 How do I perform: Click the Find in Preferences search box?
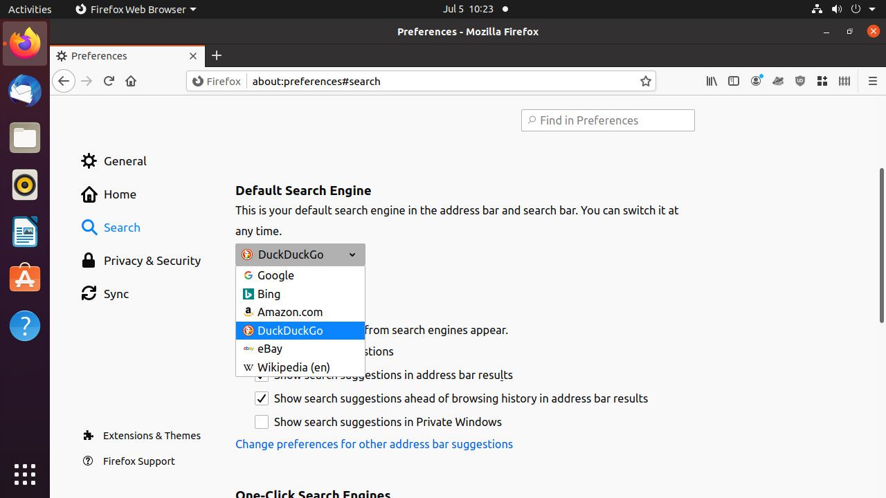tap(608, 120)
